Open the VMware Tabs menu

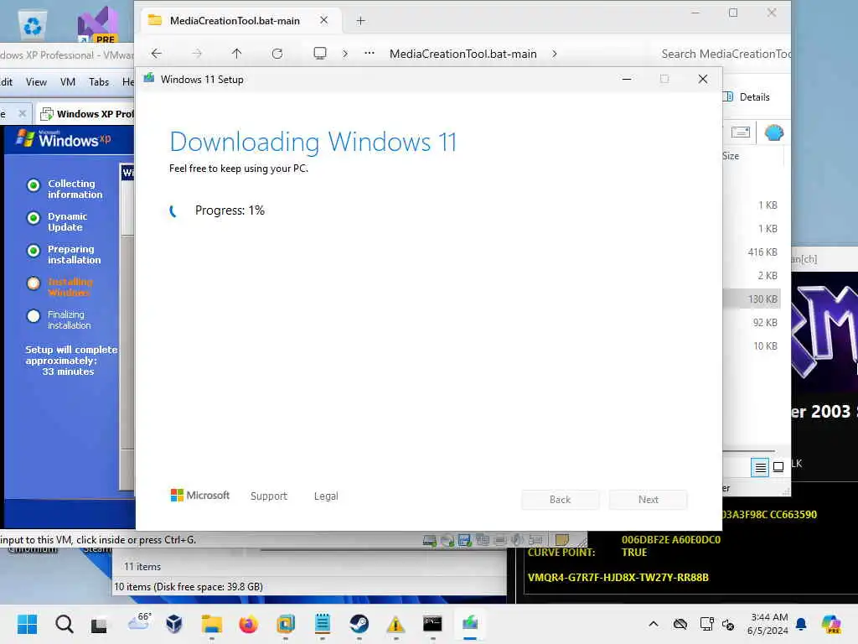[x=99, y=82]
